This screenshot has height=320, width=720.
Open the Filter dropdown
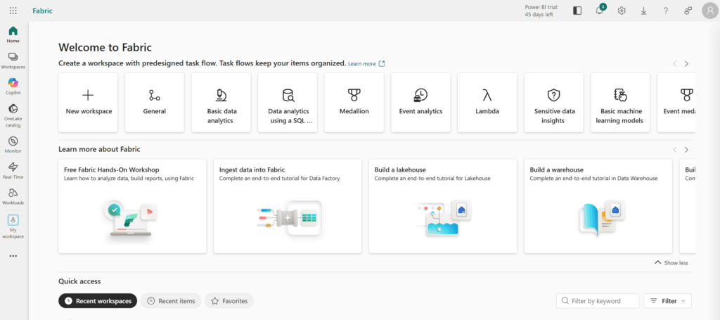click(668, 301)
